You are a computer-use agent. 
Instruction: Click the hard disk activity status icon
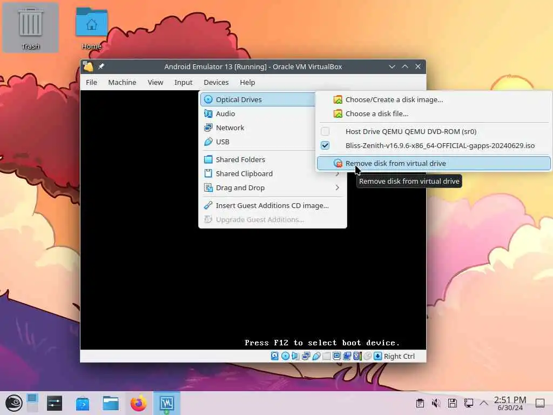click(x=275, y=356)
